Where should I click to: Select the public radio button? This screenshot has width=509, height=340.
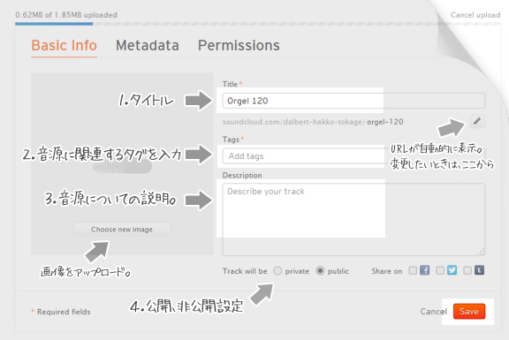[x=320, y=271]
